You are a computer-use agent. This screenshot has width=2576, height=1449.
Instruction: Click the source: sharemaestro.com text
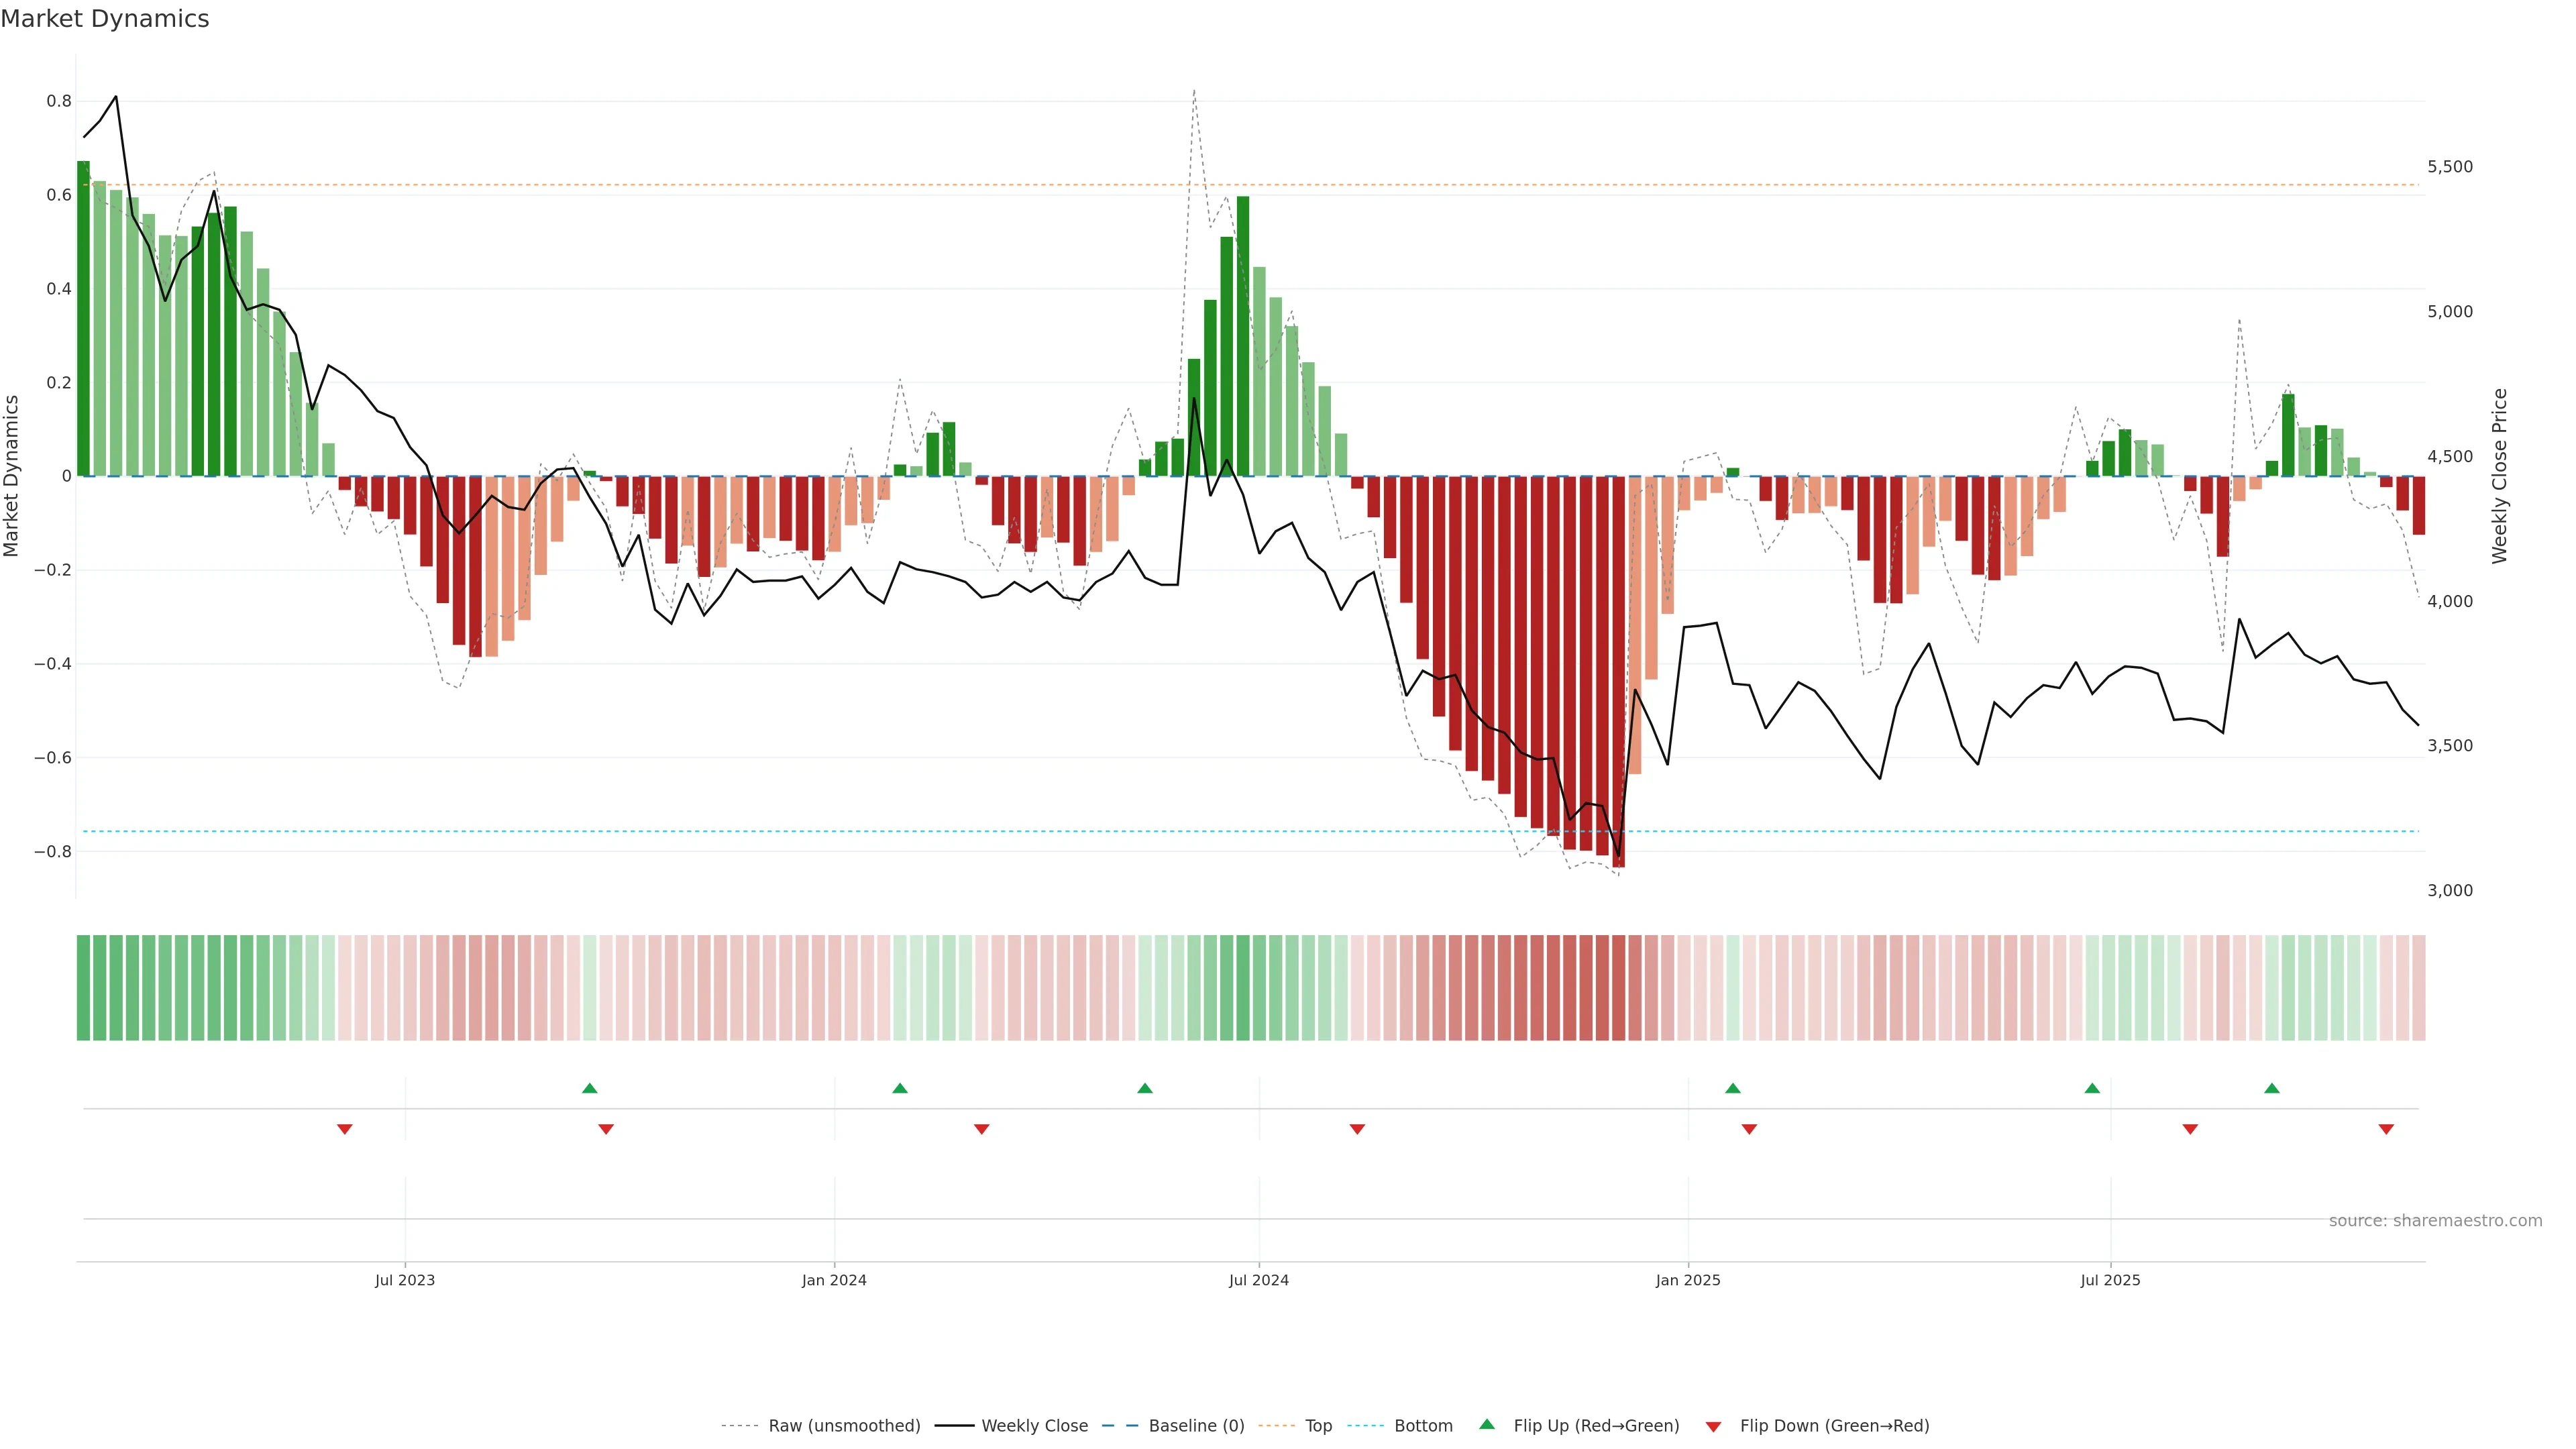pyautogui.click(x=2435, y=1220)
